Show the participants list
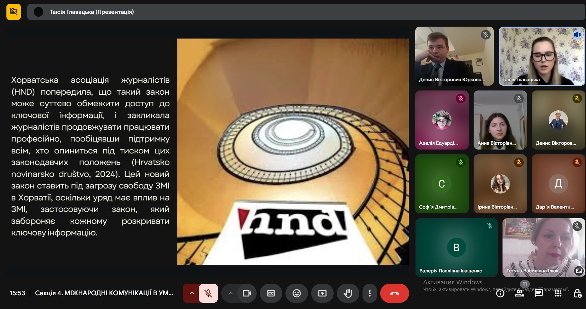This screenshot has width=586, height=309. [519, 293]
